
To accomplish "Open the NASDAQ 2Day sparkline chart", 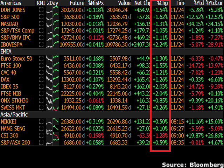I will 52,24.
